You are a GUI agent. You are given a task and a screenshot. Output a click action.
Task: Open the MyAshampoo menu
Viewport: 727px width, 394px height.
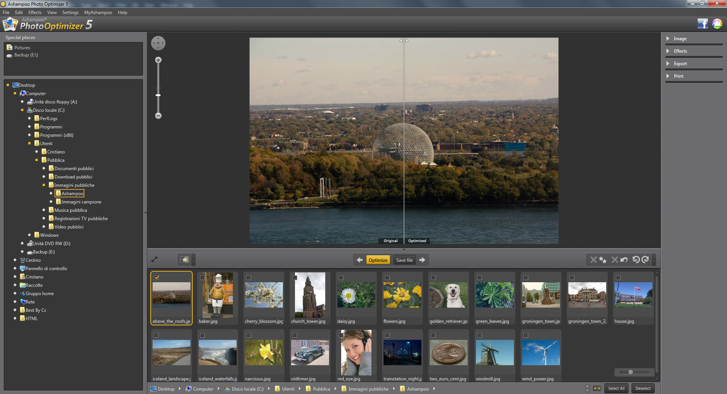pos(98,13)
